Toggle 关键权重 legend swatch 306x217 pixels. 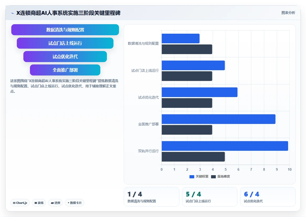(192, 176)
